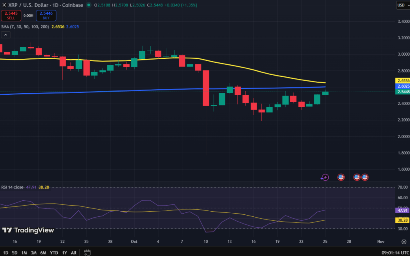Select the 1Y time range

tap(64, 253)
